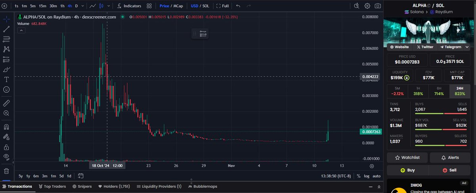The image size is (476, 193).
Task: Toggle Full screen chart mode
Action: coord(222,6)
